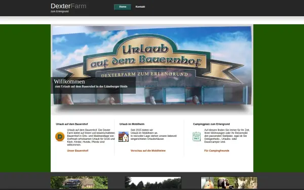Open the tree landscape photo thumbnail in footer

click(153, 182)
